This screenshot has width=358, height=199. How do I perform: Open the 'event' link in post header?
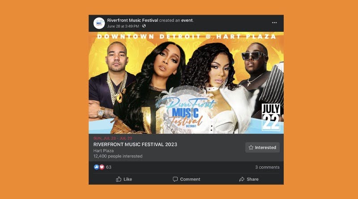coord(187,20)
